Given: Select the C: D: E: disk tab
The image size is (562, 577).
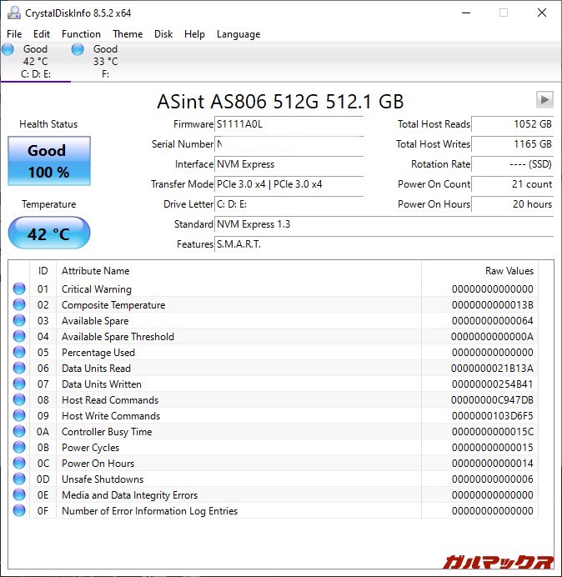Looking at the screenshot, I should (x=35, y=62).
